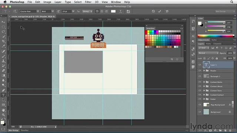
Task: Expand the Content Store group
Action: [x=204, y=91]
